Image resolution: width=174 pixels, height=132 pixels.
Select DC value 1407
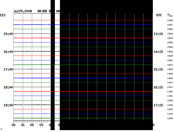coord(170,83)
